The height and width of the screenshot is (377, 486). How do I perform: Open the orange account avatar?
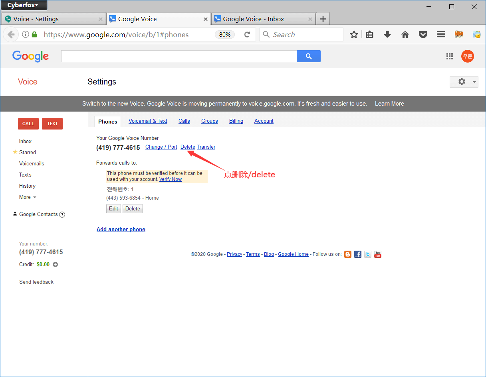(x=468, y=56)
